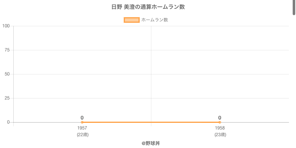Click the (22歳) age label
Screen dimensions: 296x148
[x=83, y=135]
